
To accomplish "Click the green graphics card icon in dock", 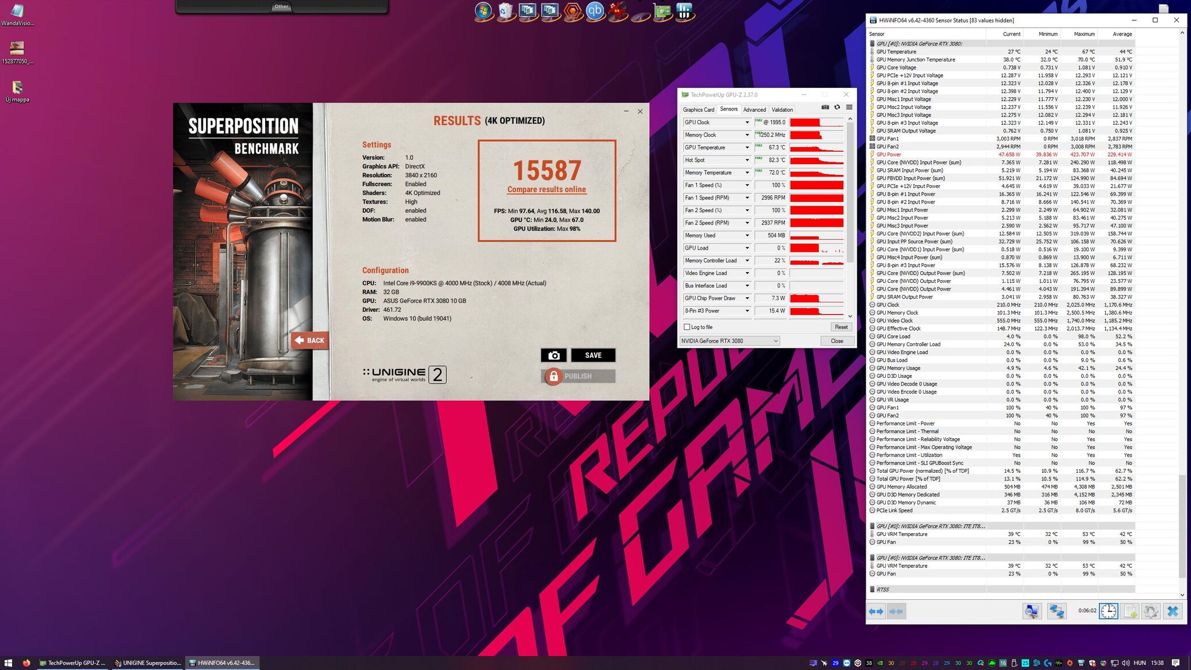I will tap(662, 12).
